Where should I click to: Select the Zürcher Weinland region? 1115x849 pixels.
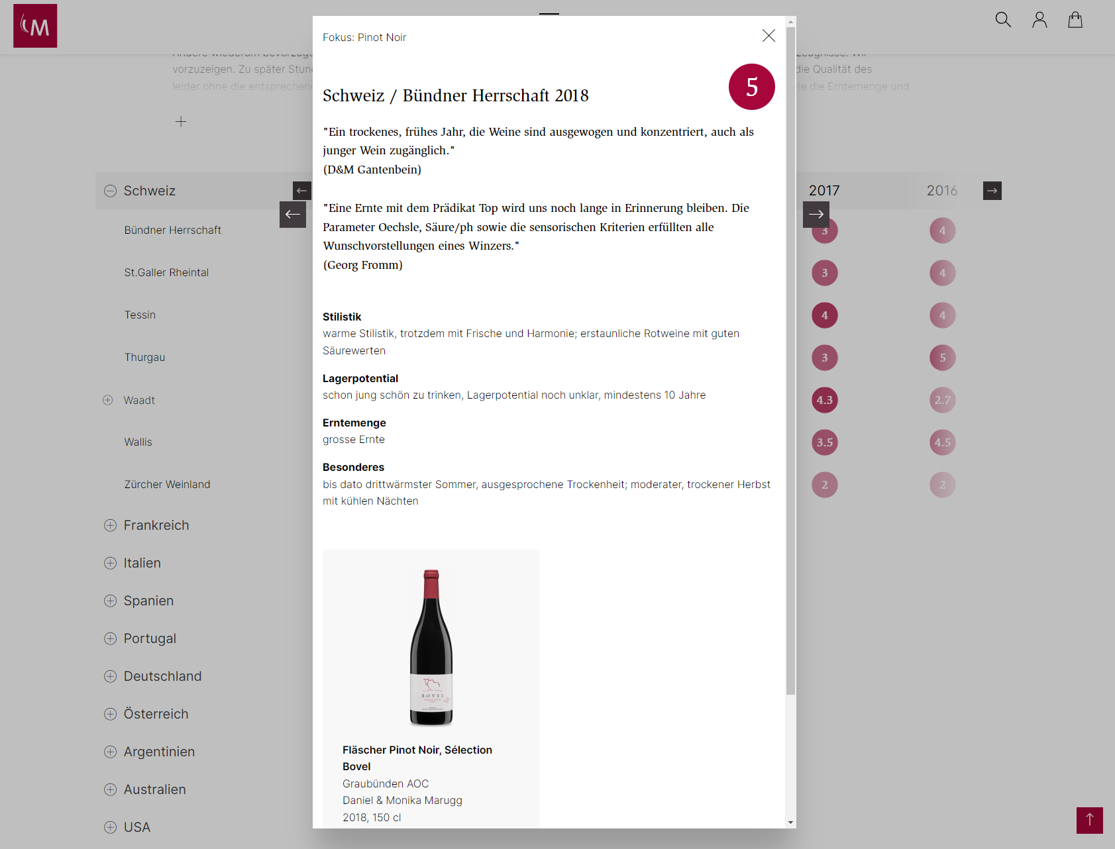[167, 485]
